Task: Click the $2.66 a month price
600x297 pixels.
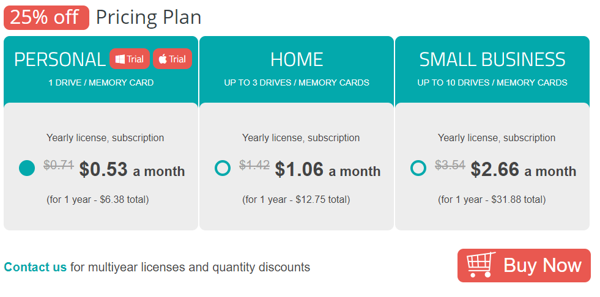Action: [x=523, y=169]
